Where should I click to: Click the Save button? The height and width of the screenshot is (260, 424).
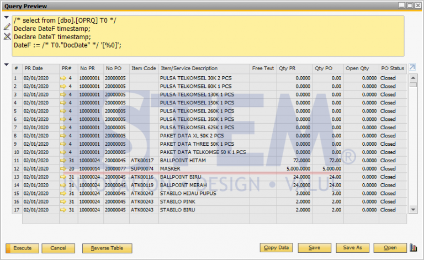(x=315, y=247)
